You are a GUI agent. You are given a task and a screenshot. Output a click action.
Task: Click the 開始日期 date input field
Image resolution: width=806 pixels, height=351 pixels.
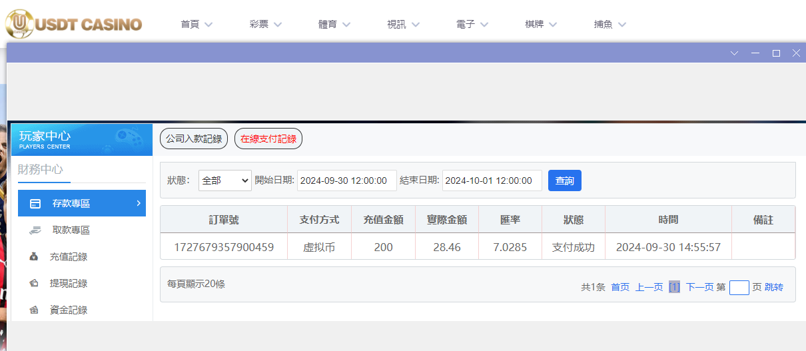point(346,180)
